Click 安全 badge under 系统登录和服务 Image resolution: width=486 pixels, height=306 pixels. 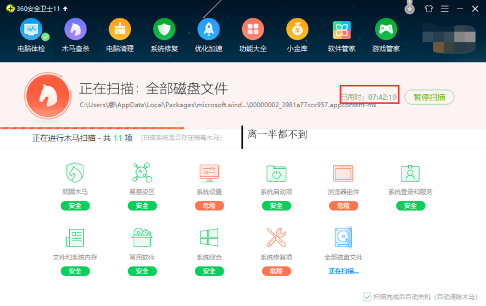pyautogui.click(x=410, y=206)
